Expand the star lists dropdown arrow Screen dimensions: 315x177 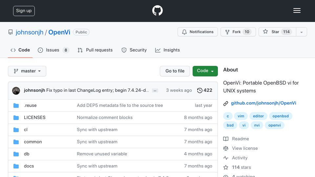[302, 32]
